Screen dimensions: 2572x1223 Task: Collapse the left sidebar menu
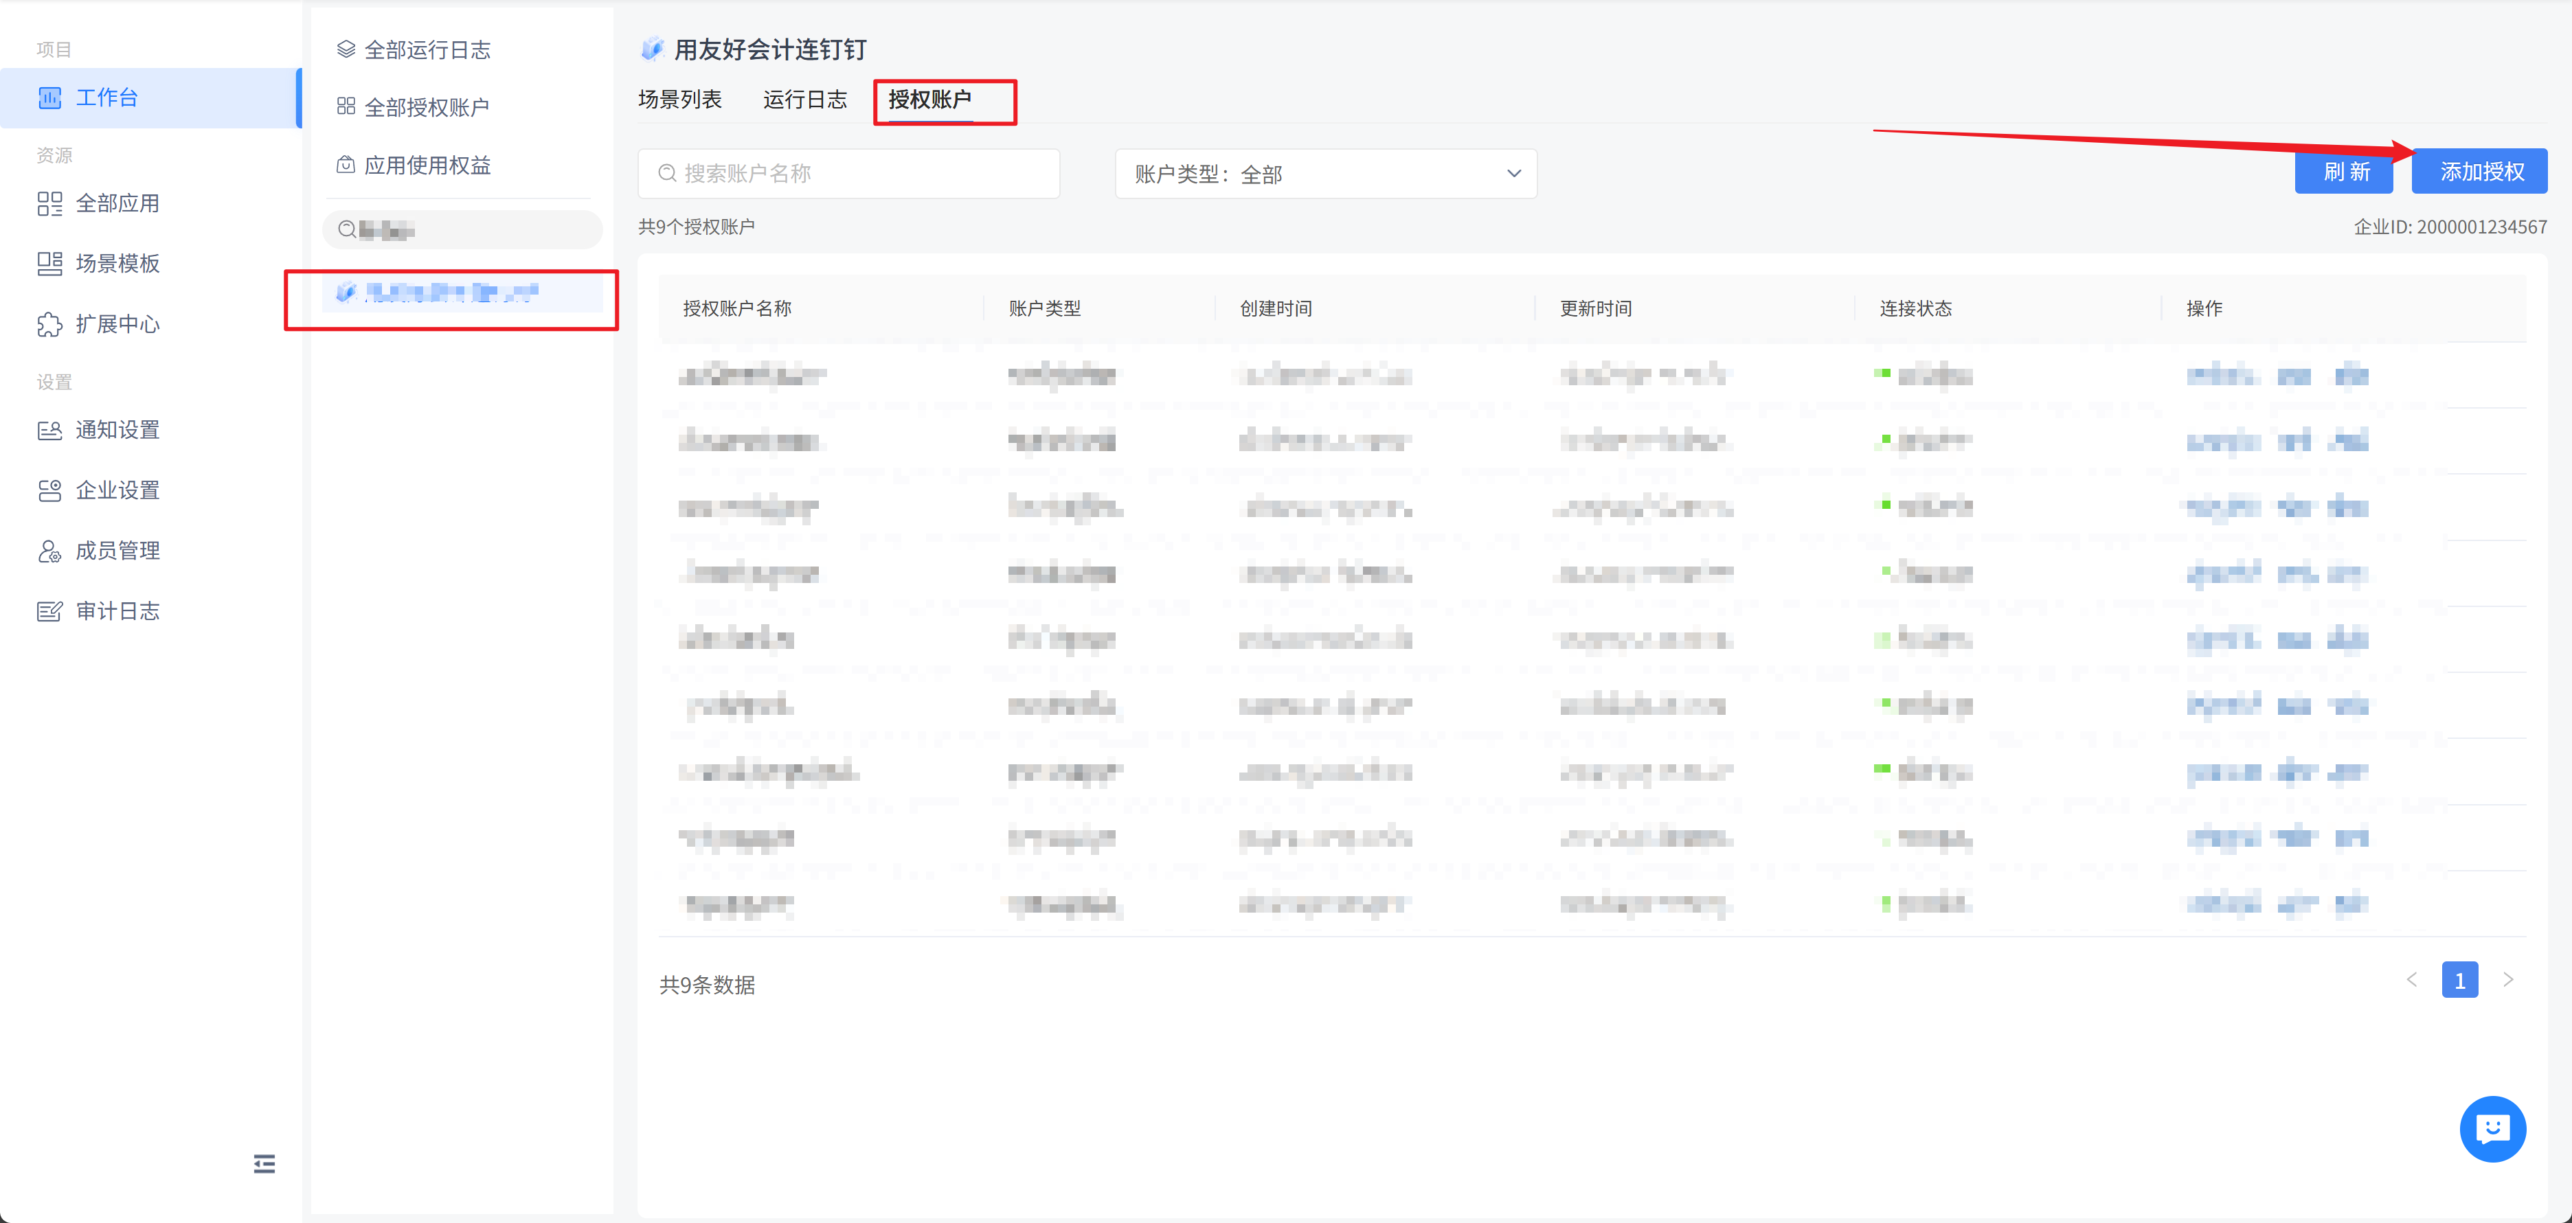(264, 1163)
